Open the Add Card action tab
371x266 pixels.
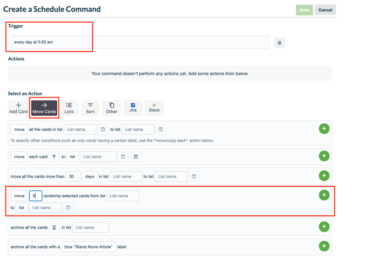[19, 108]
